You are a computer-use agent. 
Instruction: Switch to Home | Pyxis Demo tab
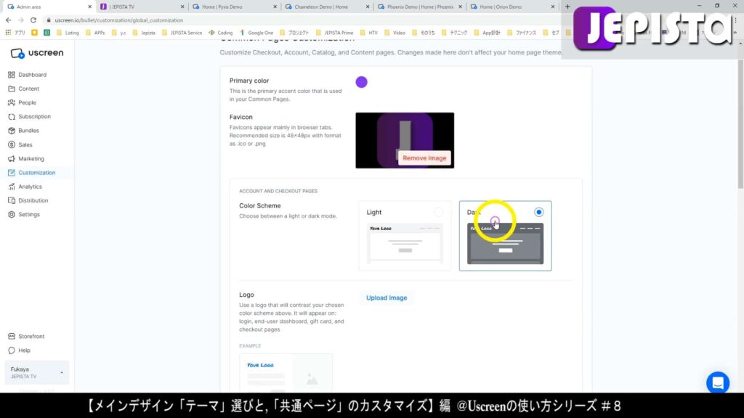pyautogui.click(x=235, y=7)
